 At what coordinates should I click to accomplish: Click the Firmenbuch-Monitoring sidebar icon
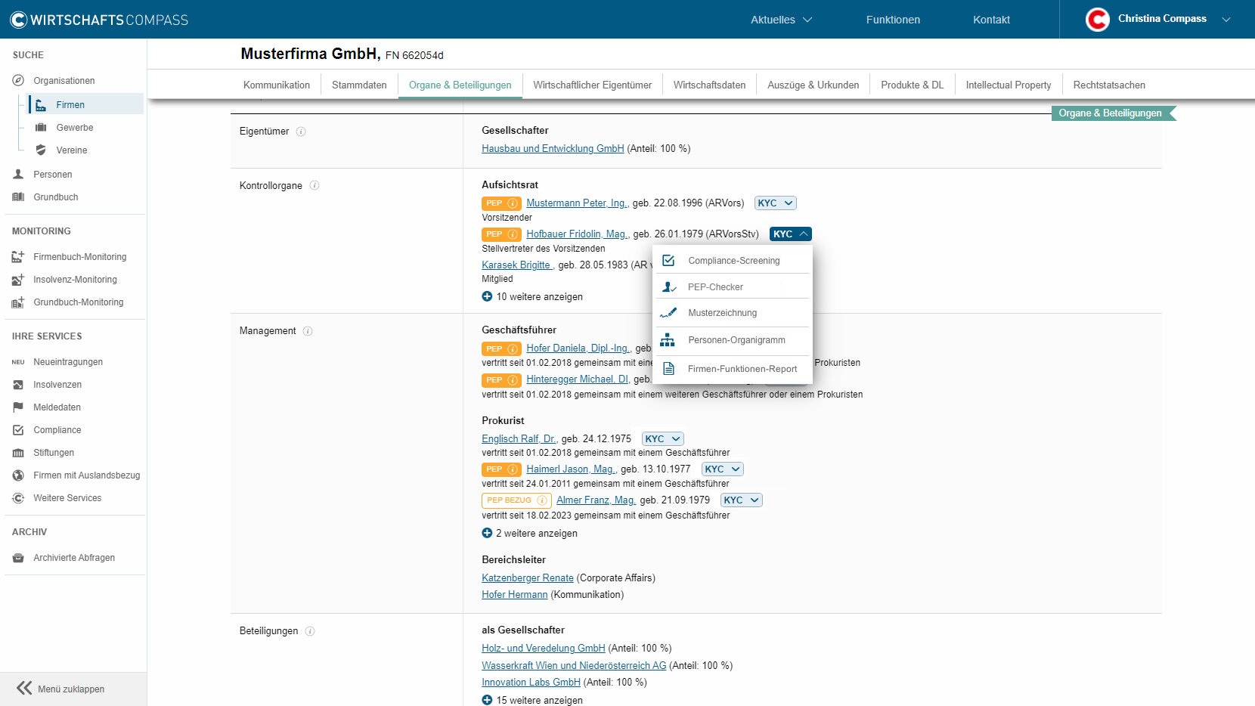[x=18, y=257]
